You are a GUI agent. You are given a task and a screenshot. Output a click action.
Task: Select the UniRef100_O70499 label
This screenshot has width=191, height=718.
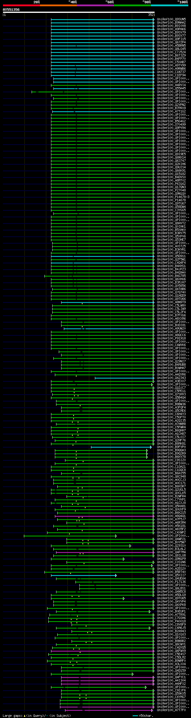[x=171, y=125]
